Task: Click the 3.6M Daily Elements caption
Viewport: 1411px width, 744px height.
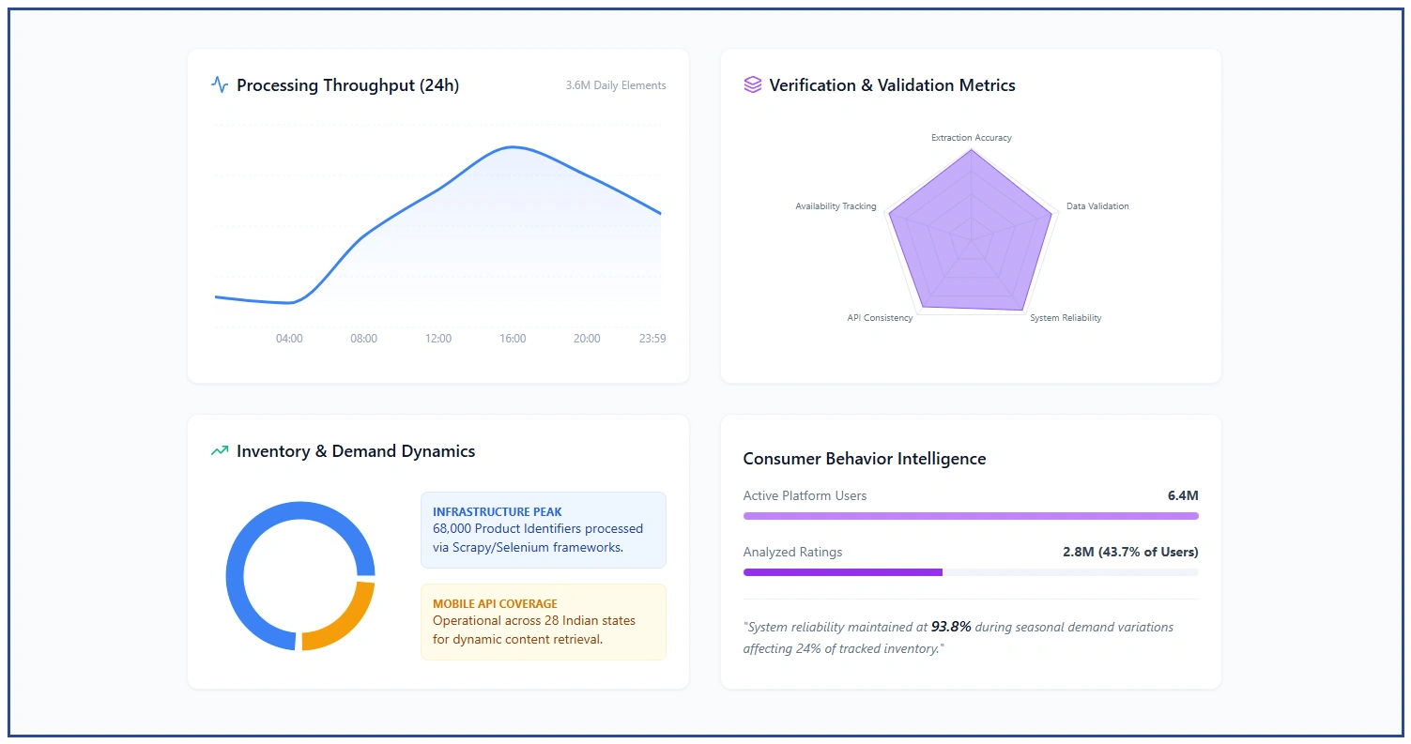Action: point(615,85)
